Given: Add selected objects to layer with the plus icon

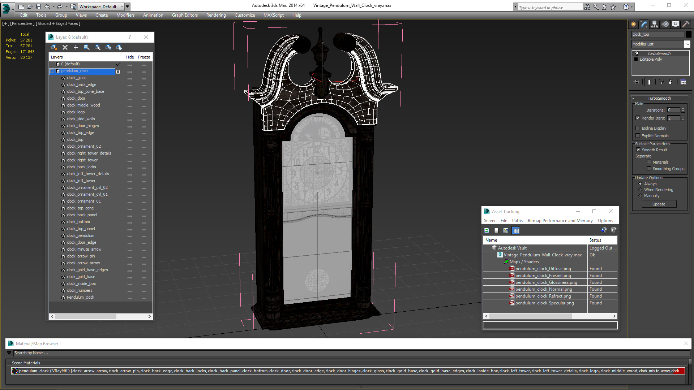Looking at the screenshot, I should click(x=76, y=47).
